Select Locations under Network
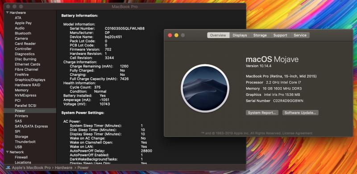Screen dimensions: 357x174 (23, 162)
